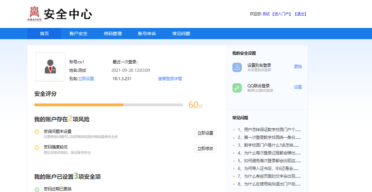Image resolution: width=372 pixels, height=192 pixels.
Task: Click warning icon beside 密码强度较低
Action: coord(37,147)
